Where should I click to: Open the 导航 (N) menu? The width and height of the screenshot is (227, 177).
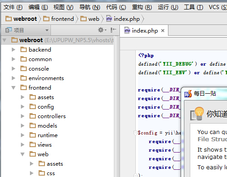pos(90,7)
